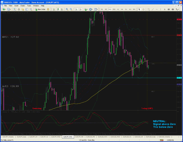Open the Tools menu
The width and height of the screenshot is (183, 142).
point(29,6)
